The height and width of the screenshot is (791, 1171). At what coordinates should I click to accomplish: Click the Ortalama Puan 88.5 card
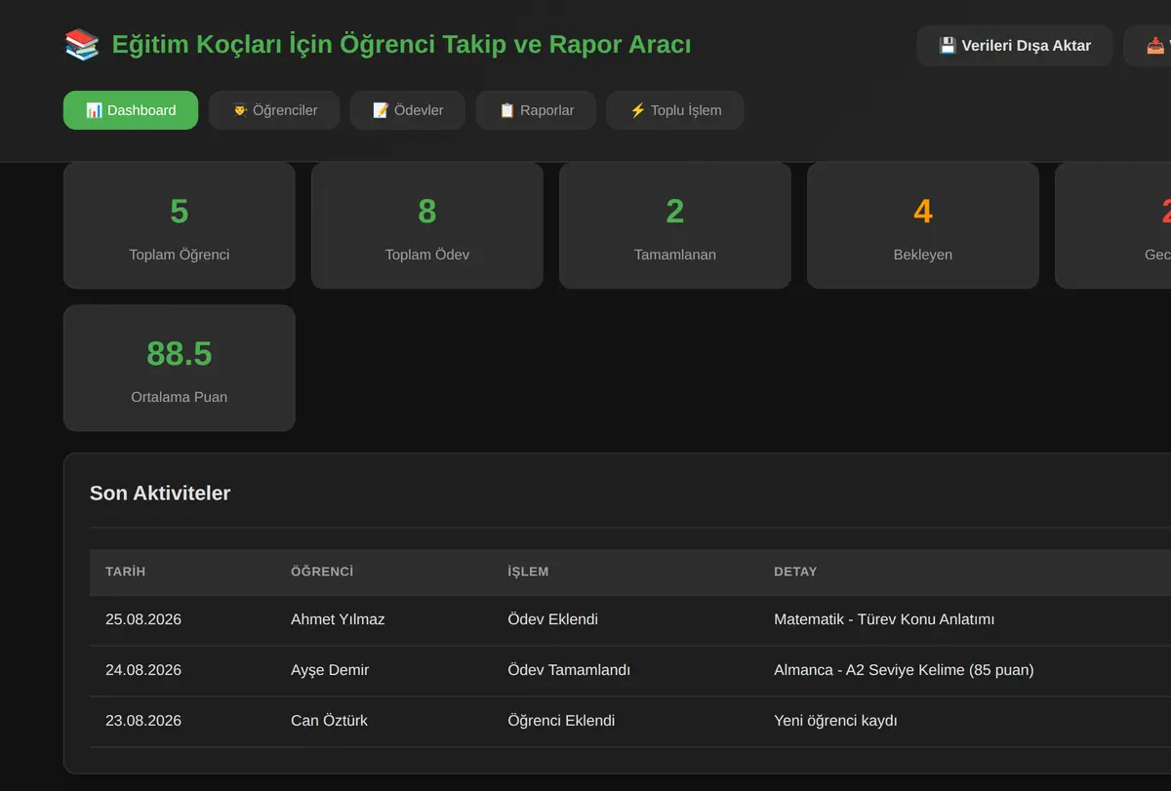(x=180, y=368)
